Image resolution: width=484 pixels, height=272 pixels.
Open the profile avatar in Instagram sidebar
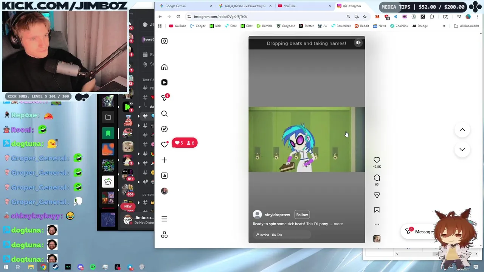pyautogui.click(x=164, y=191)
